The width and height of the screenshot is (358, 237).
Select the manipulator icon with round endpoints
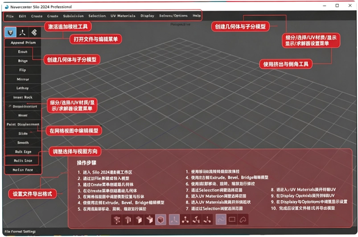(x=185, y=220)
